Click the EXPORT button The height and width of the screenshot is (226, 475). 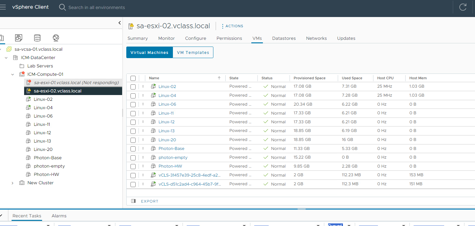[x=149, y=201]
